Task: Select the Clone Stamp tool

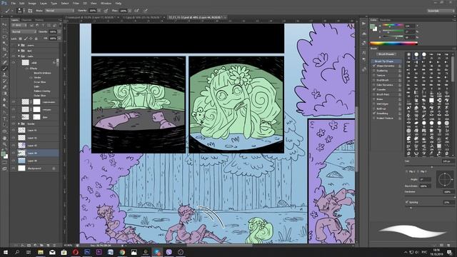Action: [4, 75]
